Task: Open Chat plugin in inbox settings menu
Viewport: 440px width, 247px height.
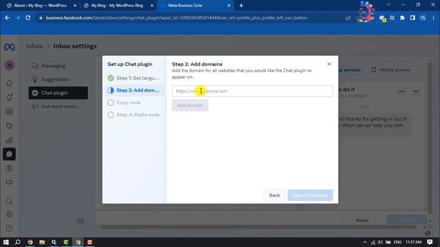Action: coord(58,93)
